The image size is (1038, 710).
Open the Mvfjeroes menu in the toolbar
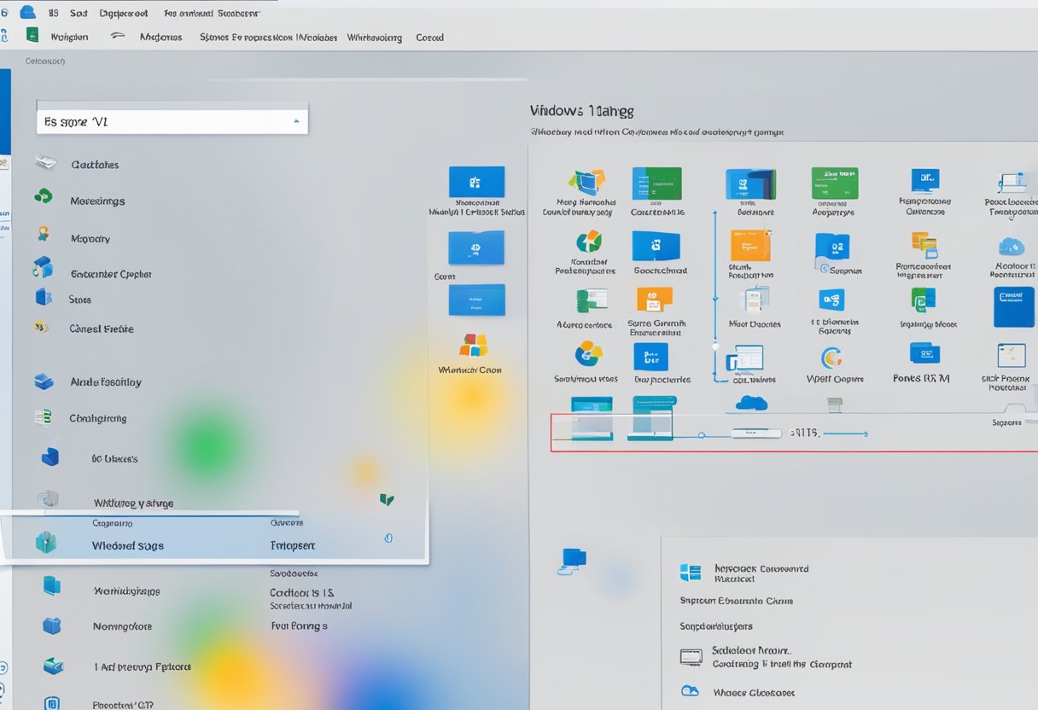pos(160,38)
